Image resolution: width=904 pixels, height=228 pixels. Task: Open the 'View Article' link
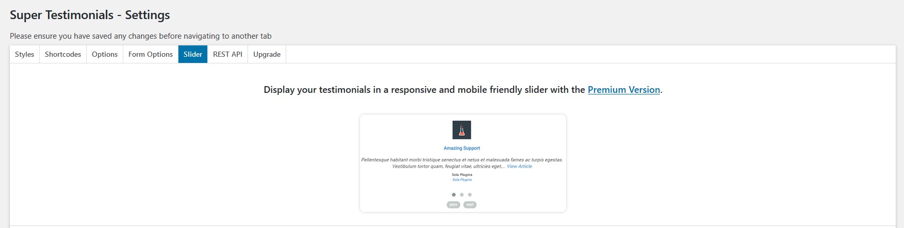(x=519, y=166)
